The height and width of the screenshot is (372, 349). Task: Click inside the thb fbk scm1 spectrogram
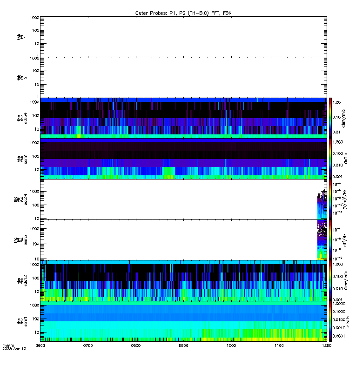coord(183,159)
